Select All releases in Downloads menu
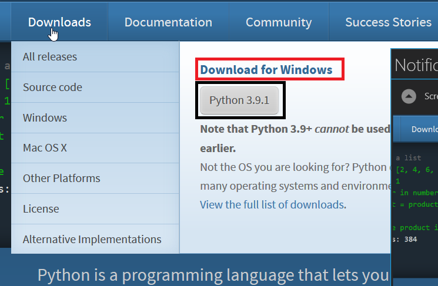Screen dimensions: 438x286 [95, 57]
